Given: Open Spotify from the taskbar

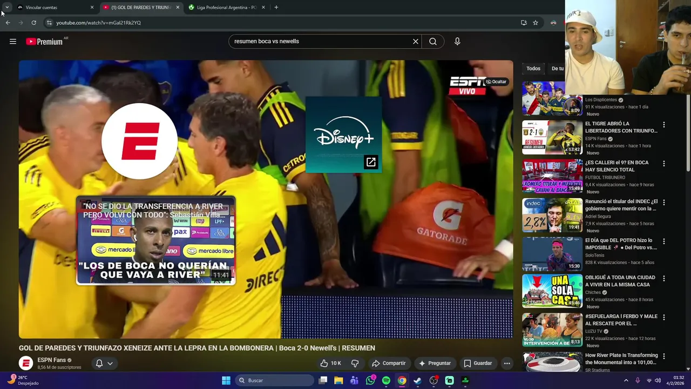Looking at the screenshot, I should 386,380.
